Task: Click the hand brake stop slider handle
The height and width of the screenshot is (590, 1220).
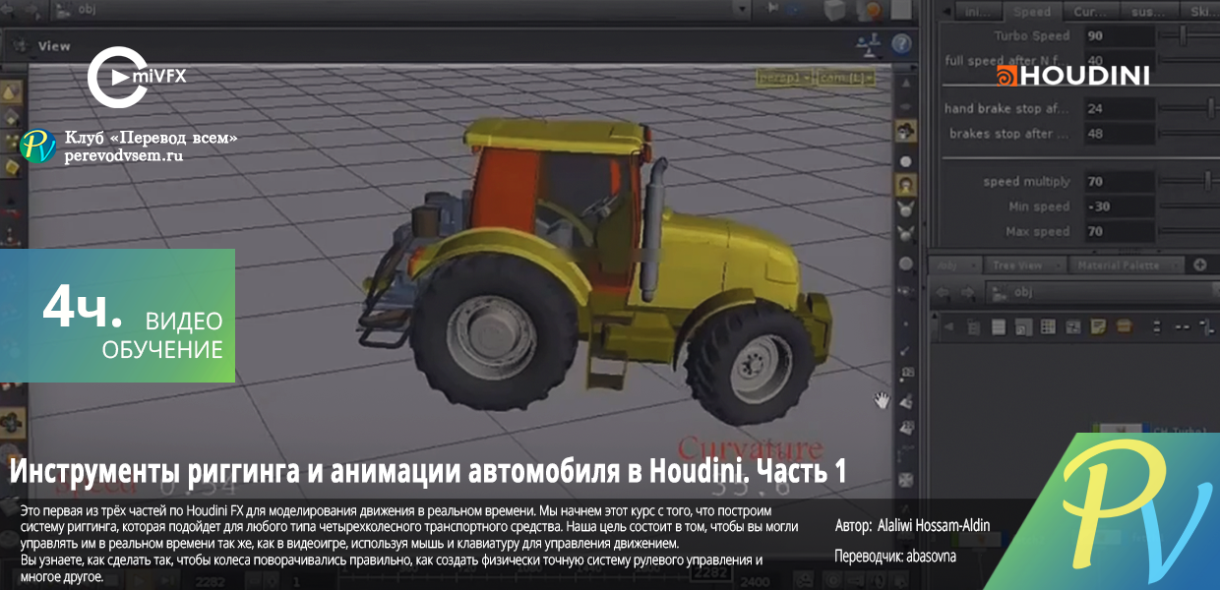Action: pyautogui.click(x=1212, y=108)
